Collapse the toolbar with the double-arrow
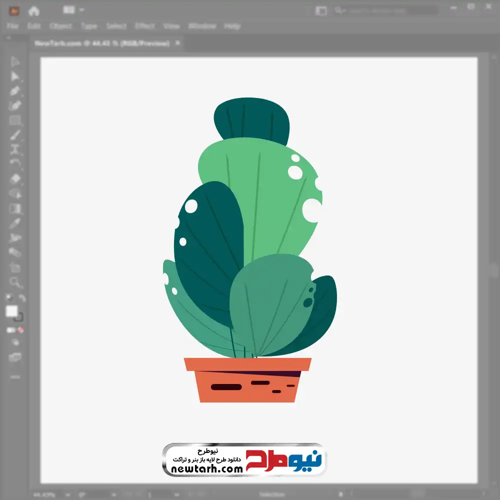The width and height of the screenshot is (500, 500). click(x=9, y=38)
